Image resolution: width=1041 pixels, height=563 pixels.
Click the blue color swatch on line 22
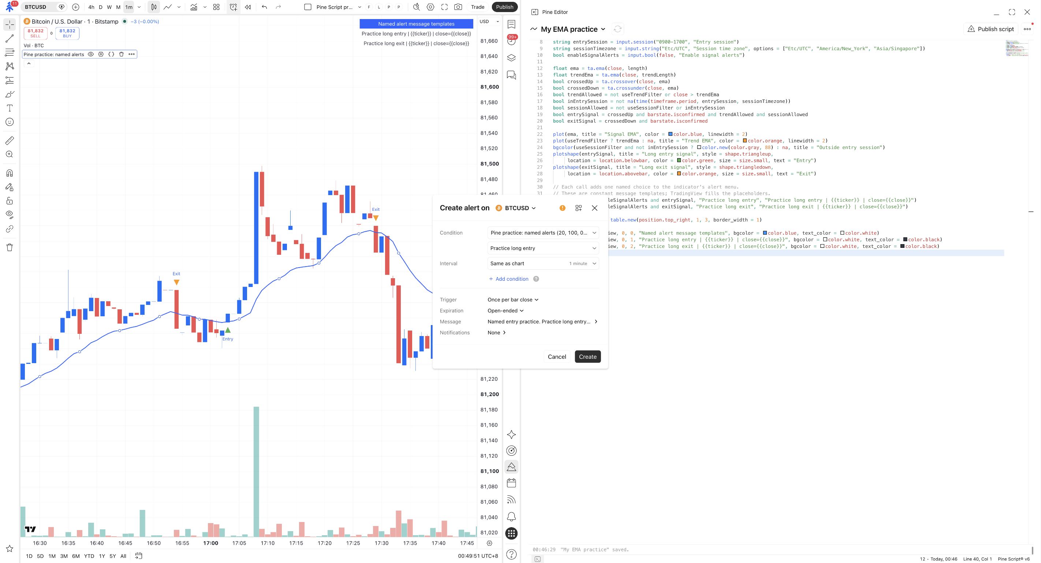[x=671, y=134]
